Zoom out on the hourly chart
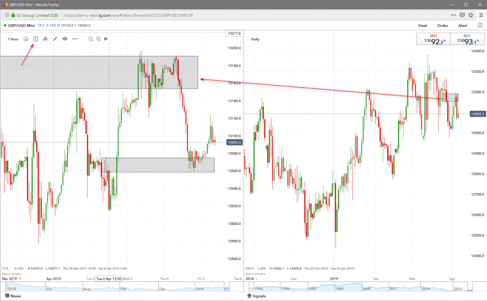This screenshot has height=301, width=487. [91, 39]
